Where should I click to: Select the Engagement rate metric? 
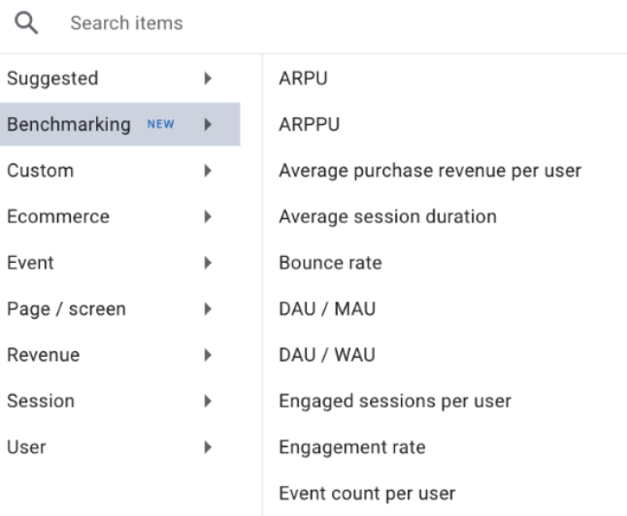pyautogui.click(x=352, y=447)
